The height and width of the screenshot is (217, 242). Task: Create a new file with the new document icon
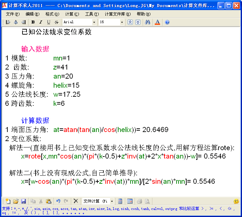click(x=8, y=201)
